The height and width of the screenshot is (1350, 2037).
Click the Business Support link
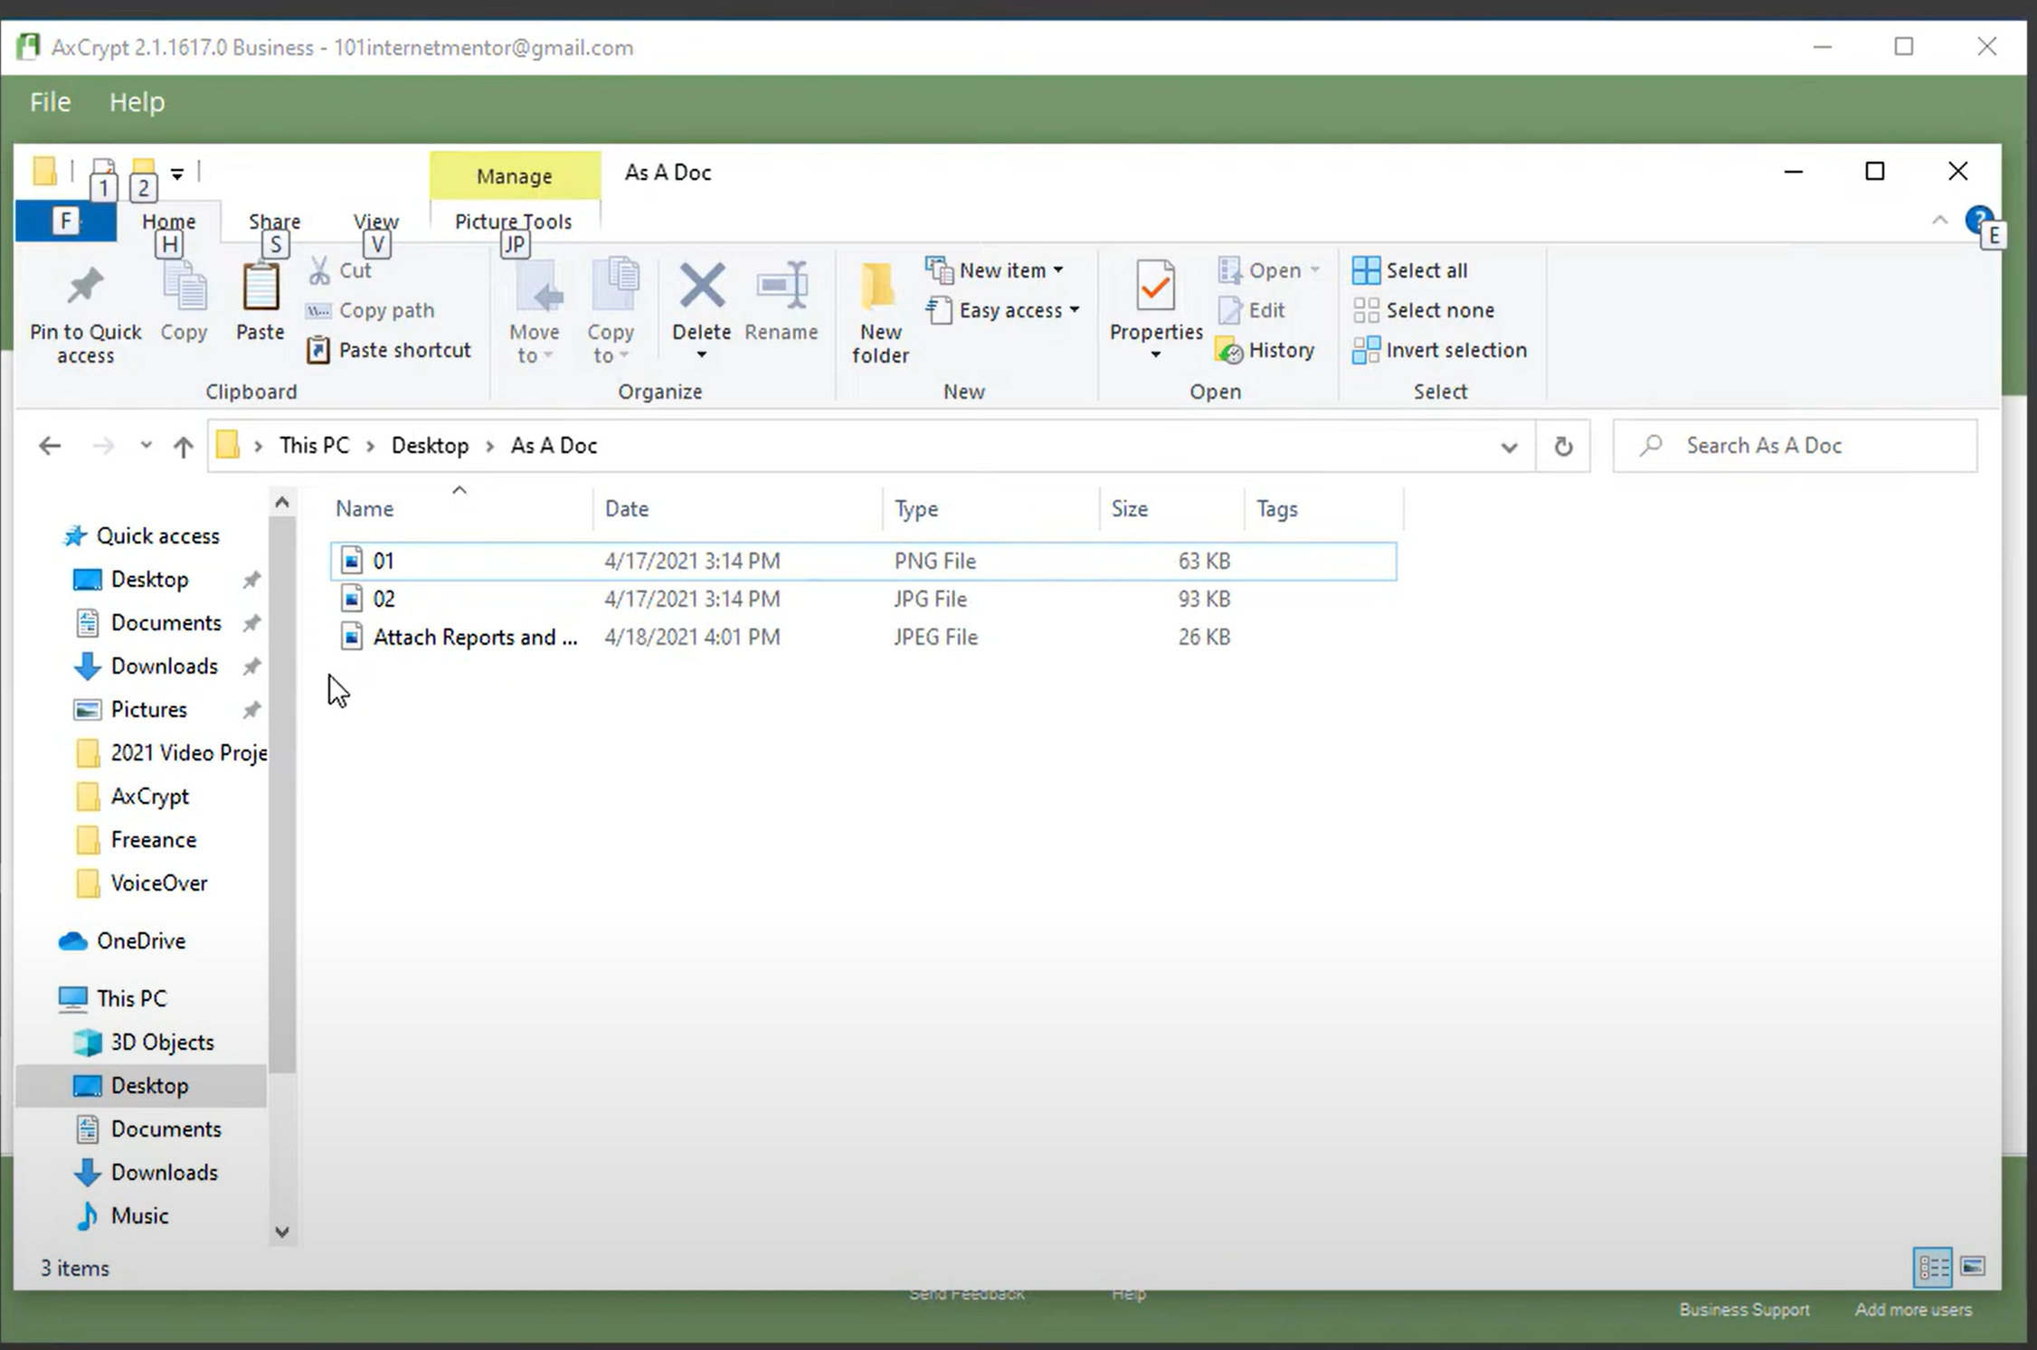[1744, 1309]
